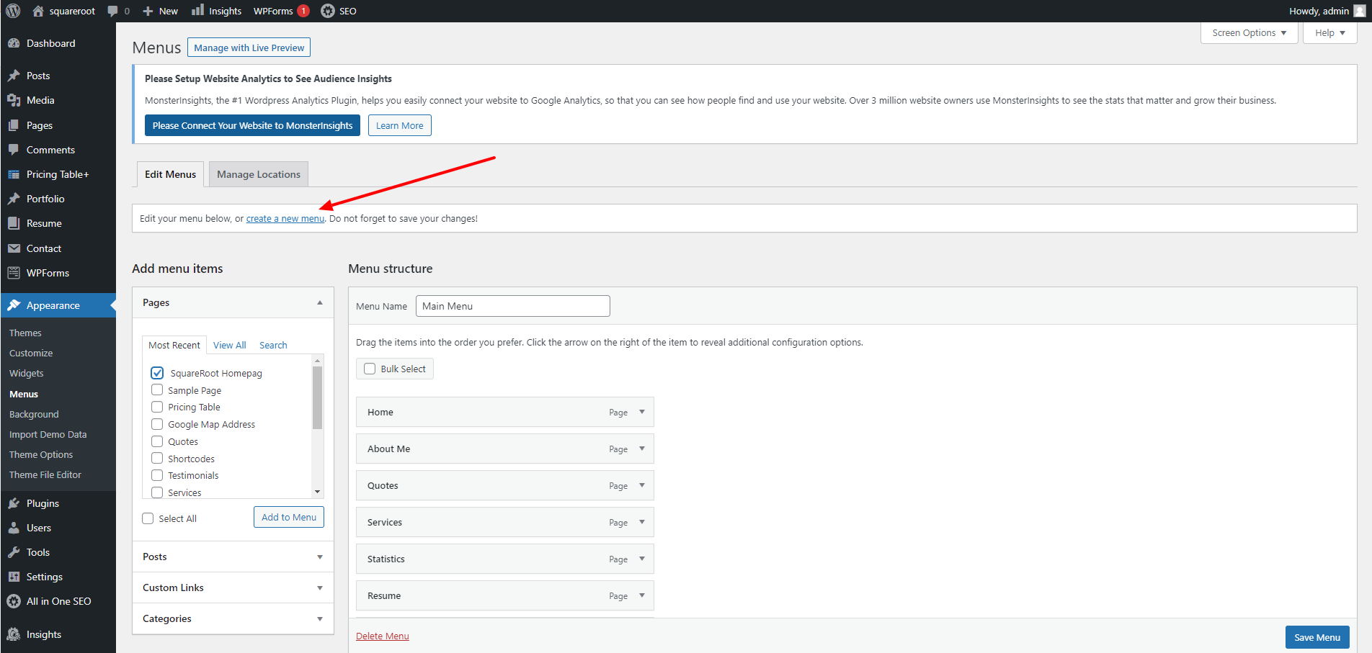Click the Learn More button
Screen dimensions: 1372x653
point(400,125)
